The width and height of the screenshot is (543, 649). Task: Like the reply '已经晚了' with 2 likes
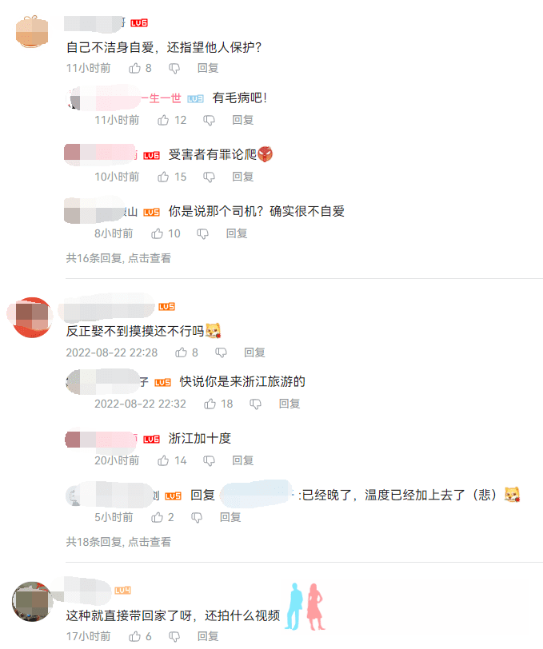(162, 517)
